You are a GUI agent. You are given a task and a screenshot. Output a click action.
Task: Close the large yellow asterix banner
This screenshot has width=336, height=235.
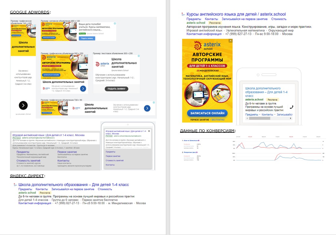pos(230,41)
